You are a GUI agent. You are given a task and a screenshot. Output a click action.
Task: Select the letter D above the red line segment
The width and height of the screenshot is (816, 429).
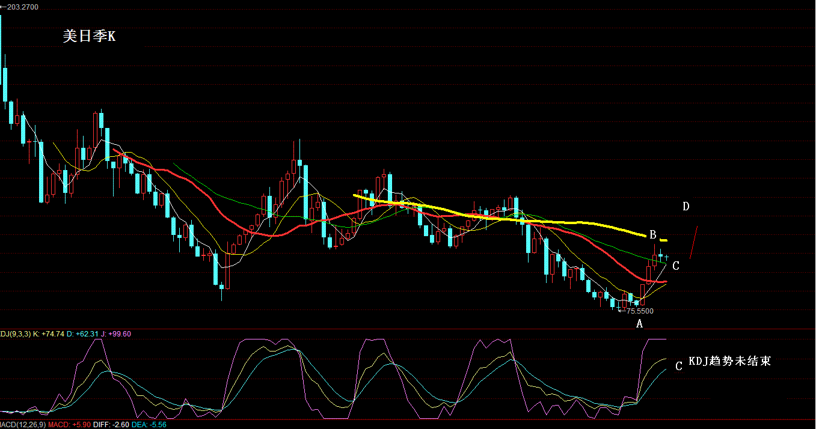(x=686, y=207)
